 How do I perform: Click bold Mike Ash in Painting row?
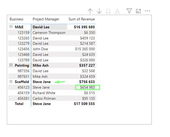pos(41,65)
